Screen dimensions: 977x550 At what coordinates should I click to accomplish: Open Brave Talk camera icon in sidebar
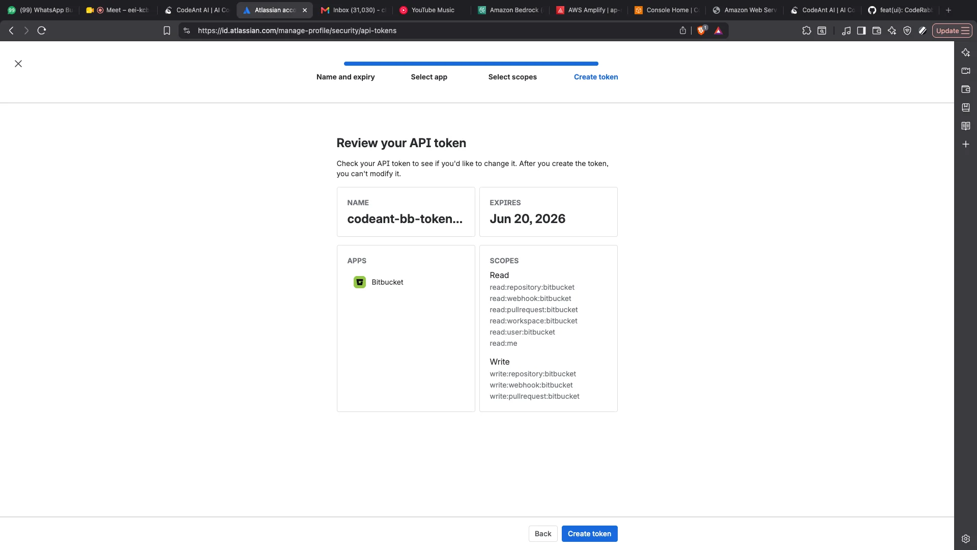966,71
